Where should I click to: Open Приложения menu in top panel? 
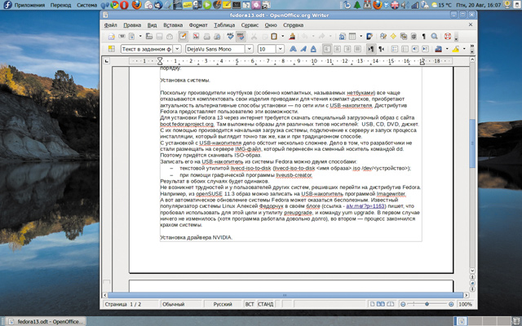click(29, 5)
